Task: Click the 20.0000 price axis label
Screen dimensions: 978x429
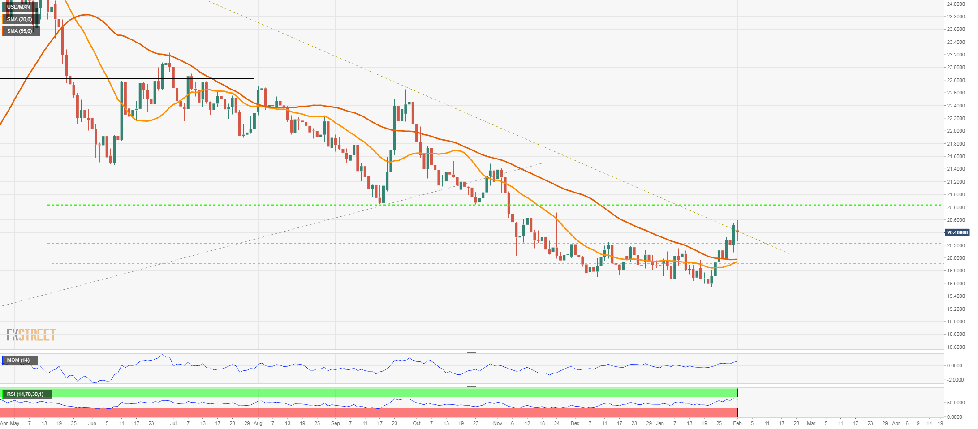Action: click(x=956, y=258)
